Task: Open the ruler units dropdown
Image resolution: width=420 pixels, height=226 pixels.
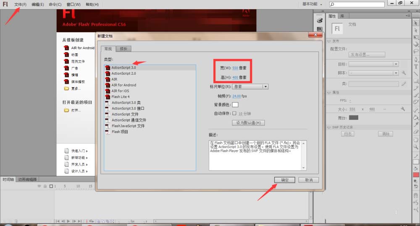Action: pos(250,87)
